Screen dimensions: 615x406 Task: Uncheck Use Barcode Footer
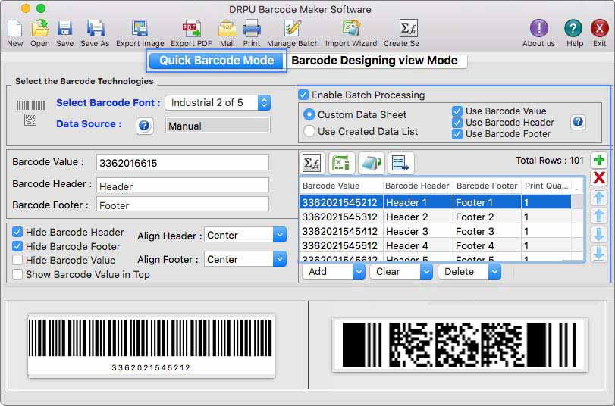(457, 134)
